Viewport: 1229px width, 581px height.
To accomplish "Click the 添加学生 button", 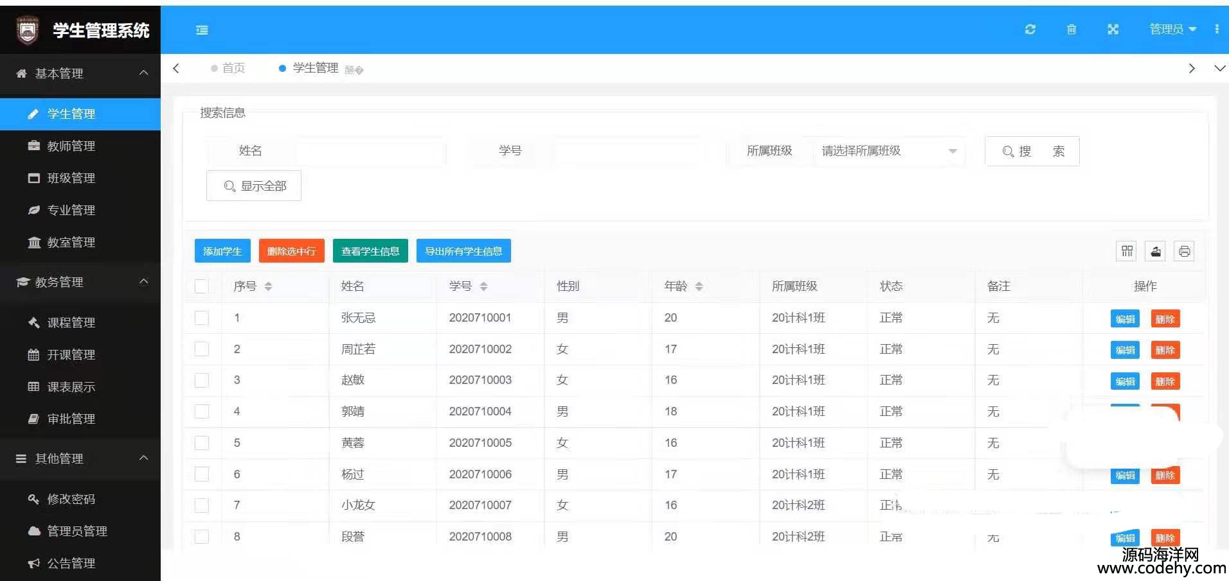I will [x=222, y=251].
